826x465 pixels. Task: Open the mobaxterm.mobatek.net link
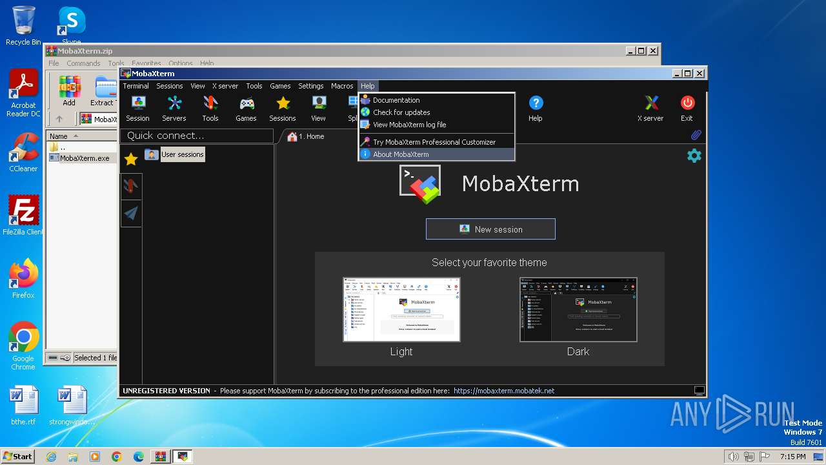(504, 391)
